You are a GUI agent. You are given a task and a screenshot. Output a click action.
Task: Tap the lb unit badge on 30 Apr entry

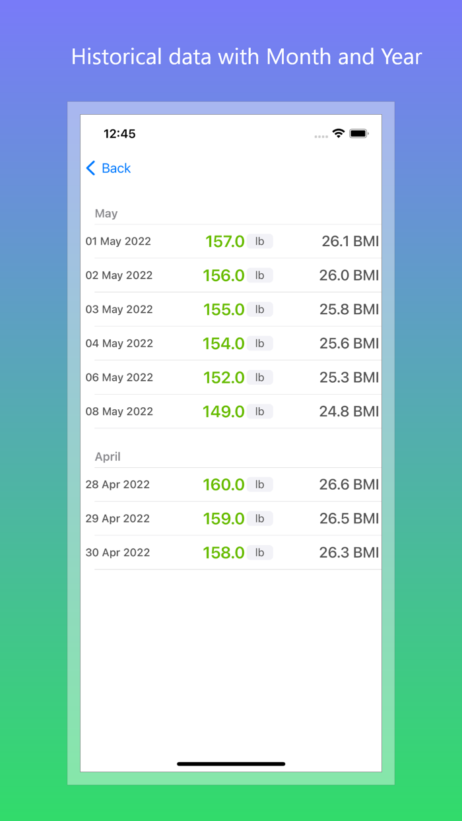(x=260, y=552)
